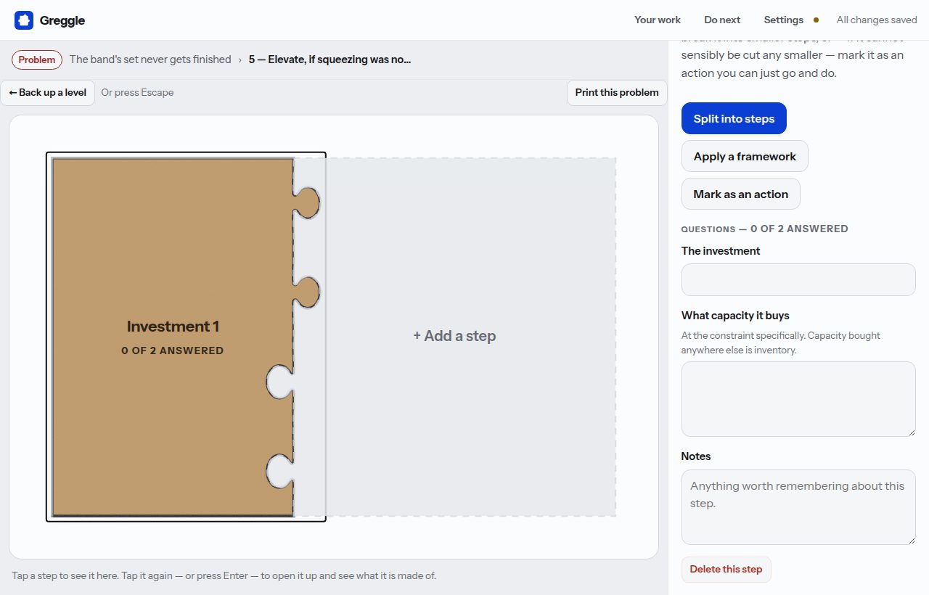929x595 pixels.
Task: Click the Greggle logo icon
Action: click(x=24, y=20)
